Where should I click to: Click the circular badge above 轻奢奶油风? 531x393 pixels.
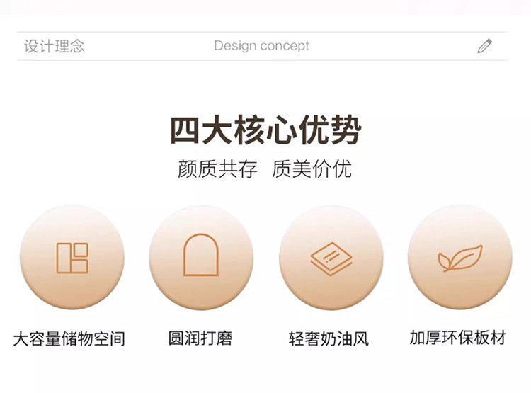[x=331, y=257]
